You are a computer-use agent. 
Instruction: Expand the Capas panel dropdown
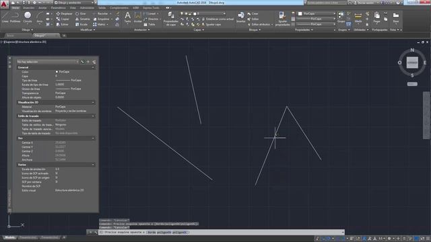(x=199, y=30)
